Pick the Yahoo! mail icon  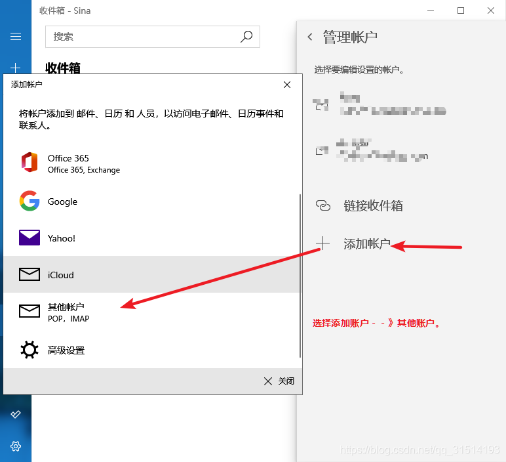tap(29, 238)
